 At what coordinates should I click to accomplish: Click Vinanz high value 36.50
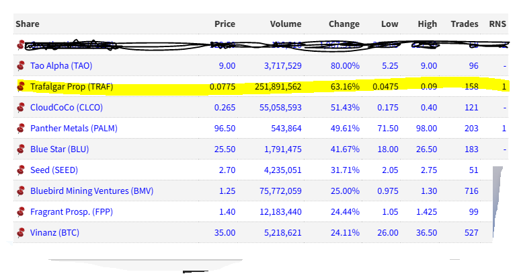click(426, 232)
